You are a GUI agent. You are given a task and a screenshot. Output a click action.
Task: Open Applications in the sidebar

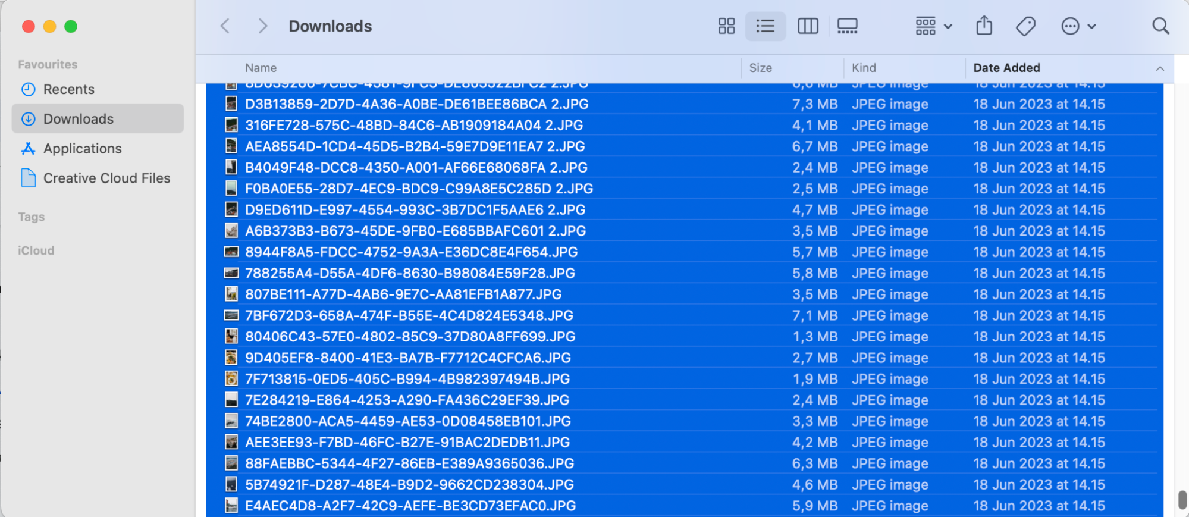(98, 149)
